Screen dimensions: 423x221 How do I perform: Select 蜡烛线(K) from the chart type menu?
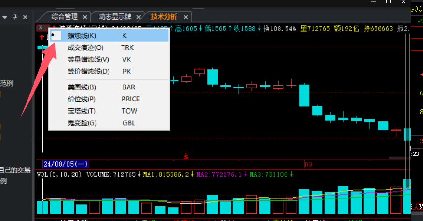(83, 35)
